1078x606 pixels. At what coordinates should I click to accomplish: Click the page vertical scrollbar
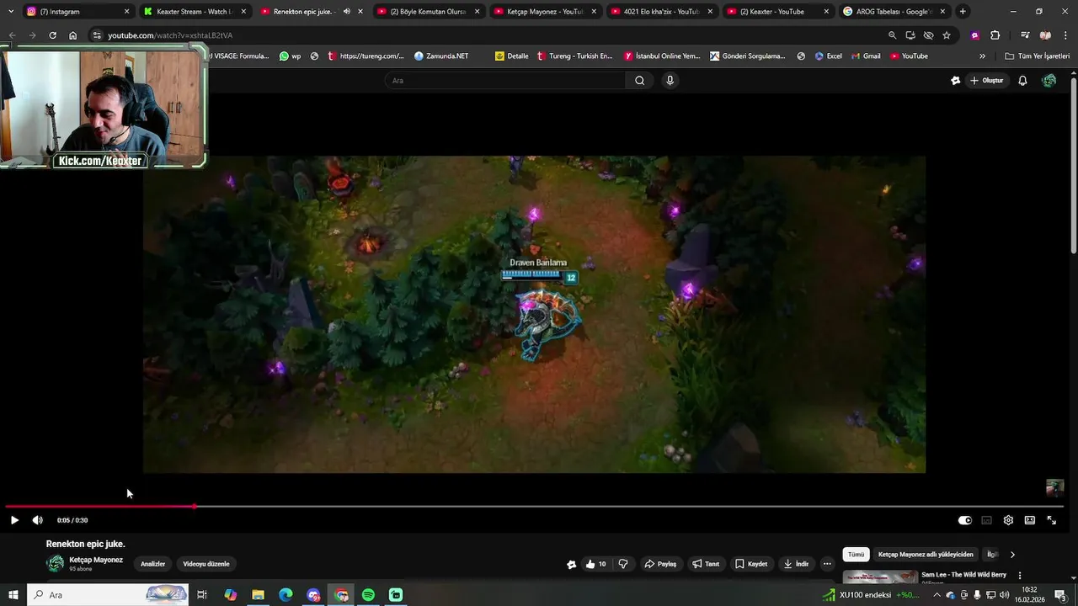(x=1073, y=164)
